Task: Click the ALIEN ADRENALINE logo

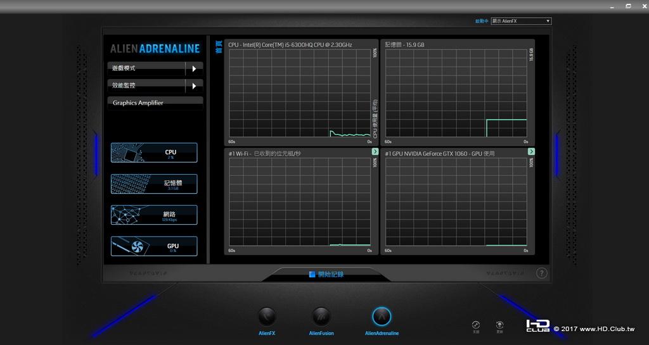Action: pos(155,48)
